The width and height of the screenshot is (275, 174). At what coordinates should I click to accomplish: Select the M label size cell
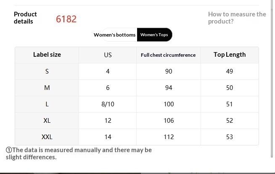tap(47, 88)
